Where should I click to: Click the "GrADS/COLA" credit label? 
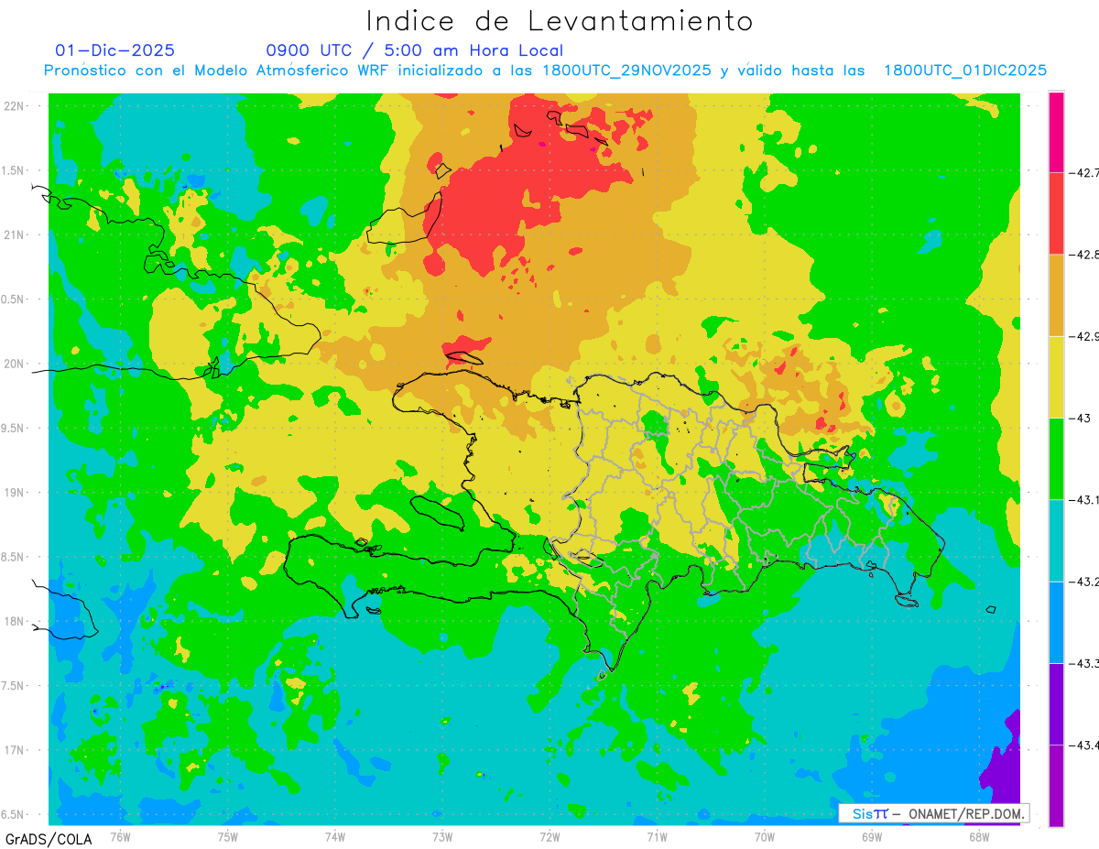(x=47, y=839)
